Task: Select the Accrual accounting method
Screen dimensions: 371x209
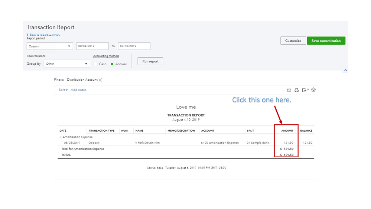Action: 112,64
